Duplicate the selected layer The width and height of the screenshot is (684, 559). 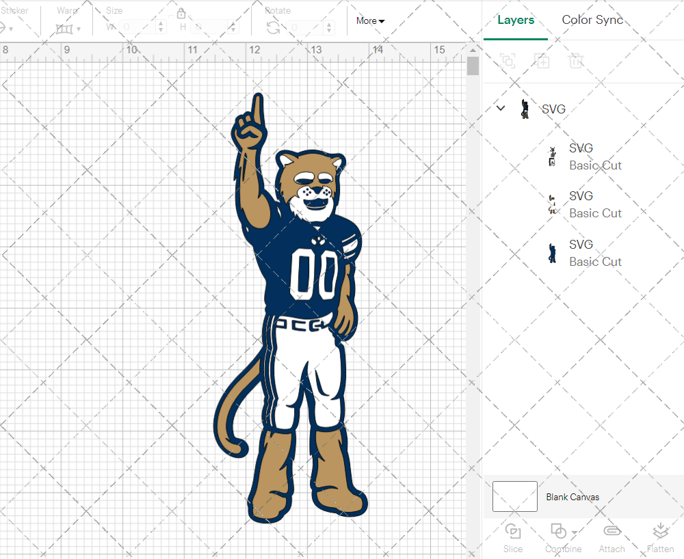(x=542, y=61)
